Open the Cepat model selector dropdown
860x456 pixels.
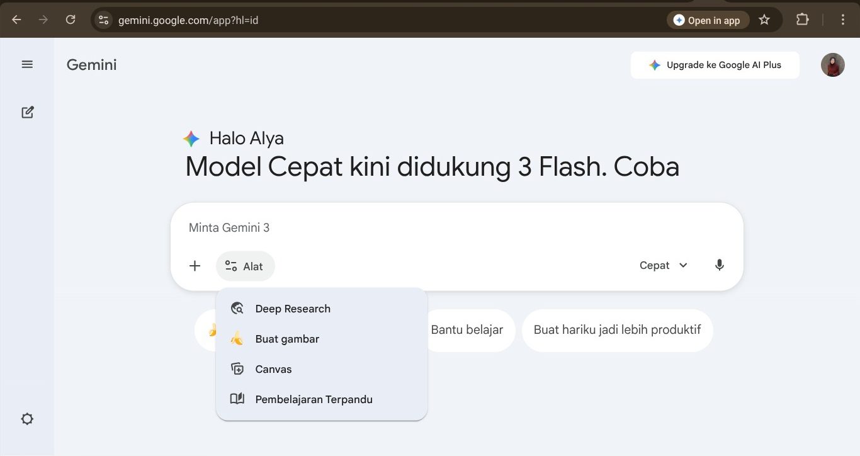pos(662,265)
